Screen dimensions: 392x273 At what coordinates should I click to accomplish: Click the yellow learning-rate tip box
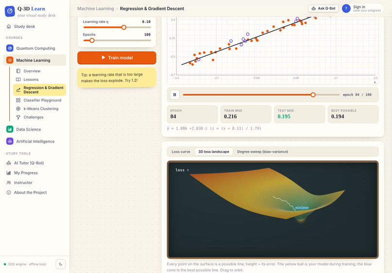(117, 78)
